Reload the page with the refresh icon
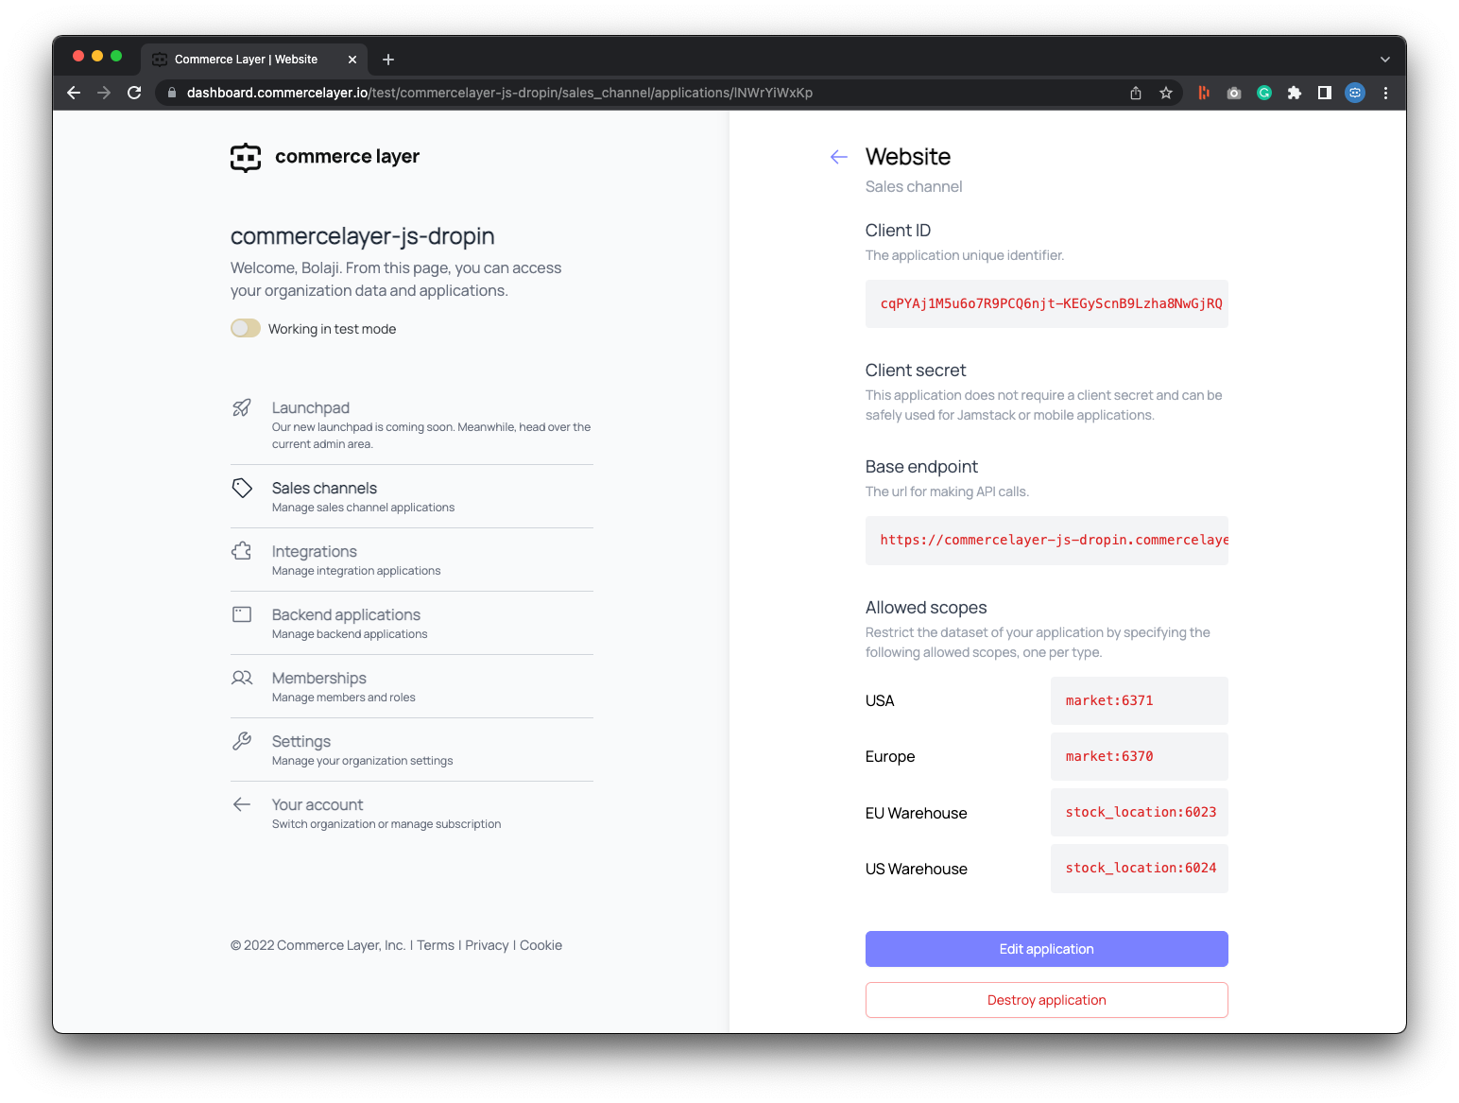This screenshot has height=1103, width=1459. (x=134, y=93)
